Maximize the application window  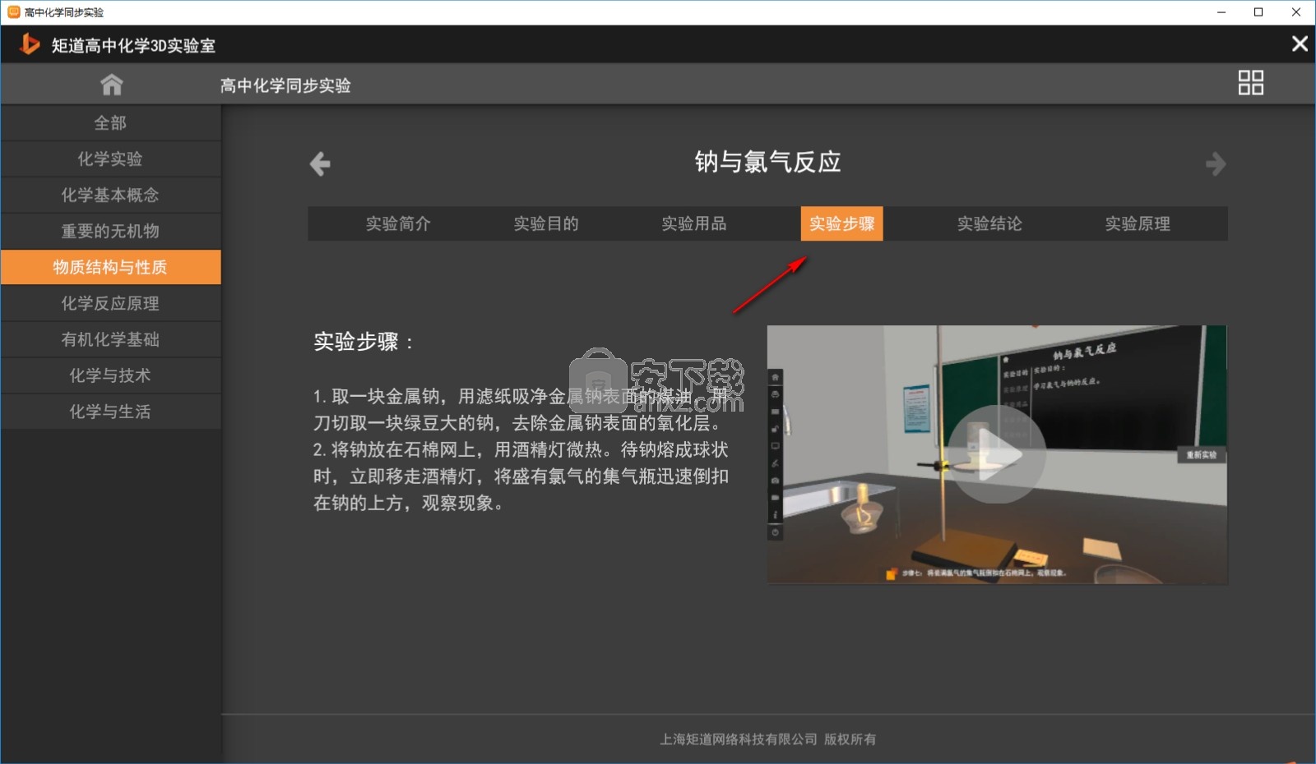(x=1258, y=12)
